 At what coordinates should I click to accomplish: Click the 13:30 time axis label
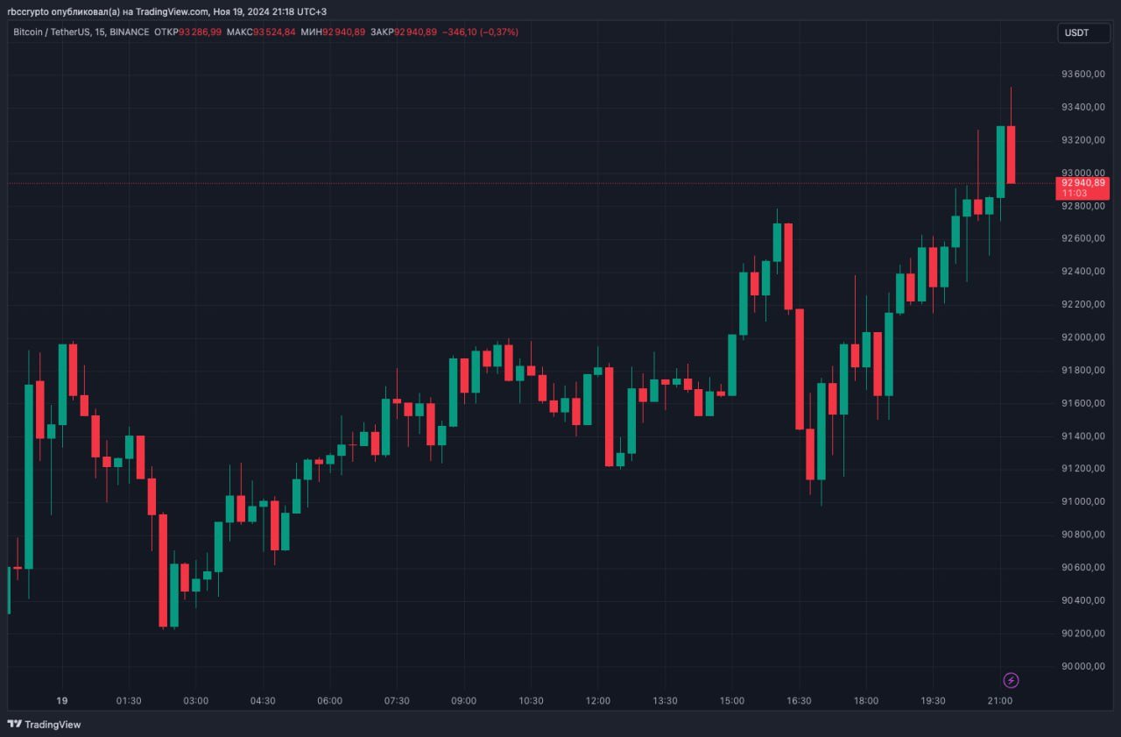tap(665, 701)
